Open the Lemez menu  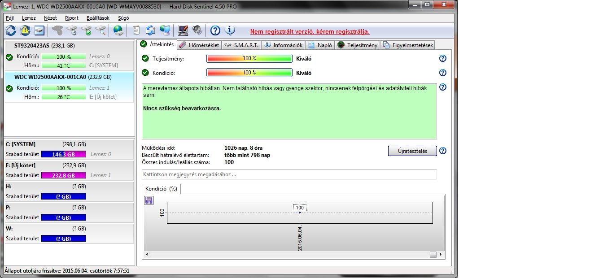click(29, 18)
